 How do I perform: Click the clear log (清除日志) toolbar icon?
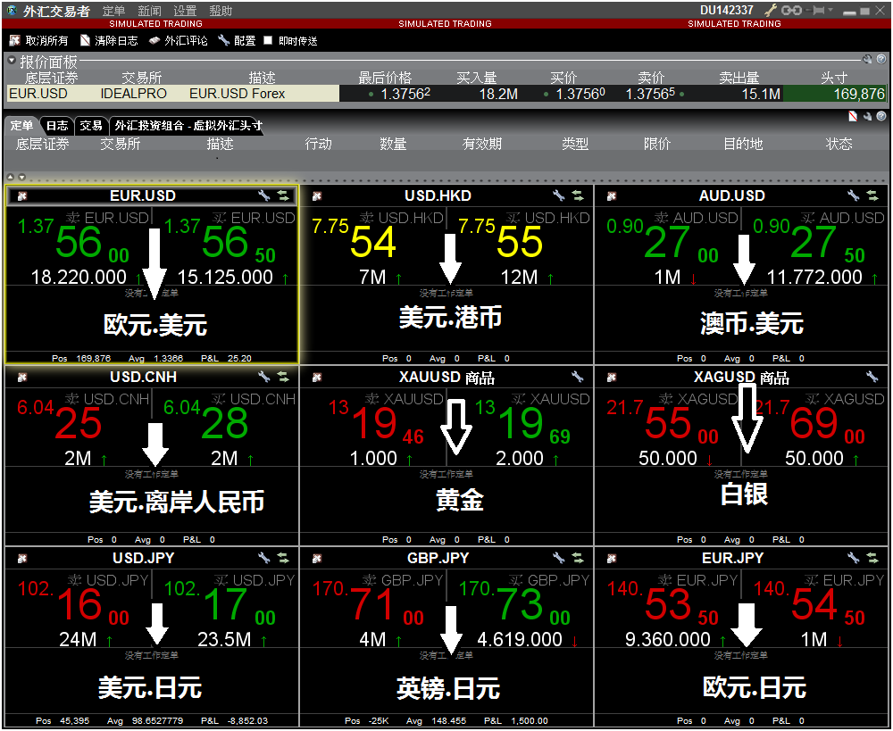(85, 41)
